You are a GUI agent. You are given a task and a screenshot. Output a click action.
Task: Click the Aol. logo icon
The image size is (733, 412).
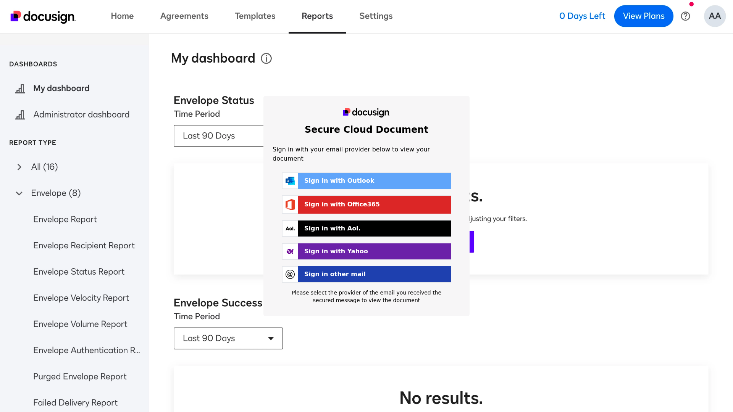(x=290, y=229)
